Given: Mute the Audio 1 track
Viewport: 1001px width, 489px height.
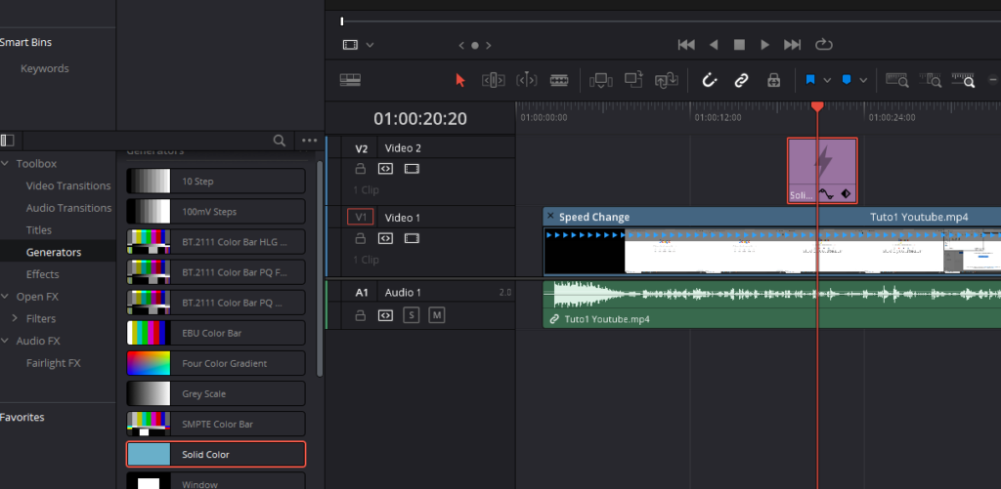Looking at the screenshot, I should tap(436, 314).
